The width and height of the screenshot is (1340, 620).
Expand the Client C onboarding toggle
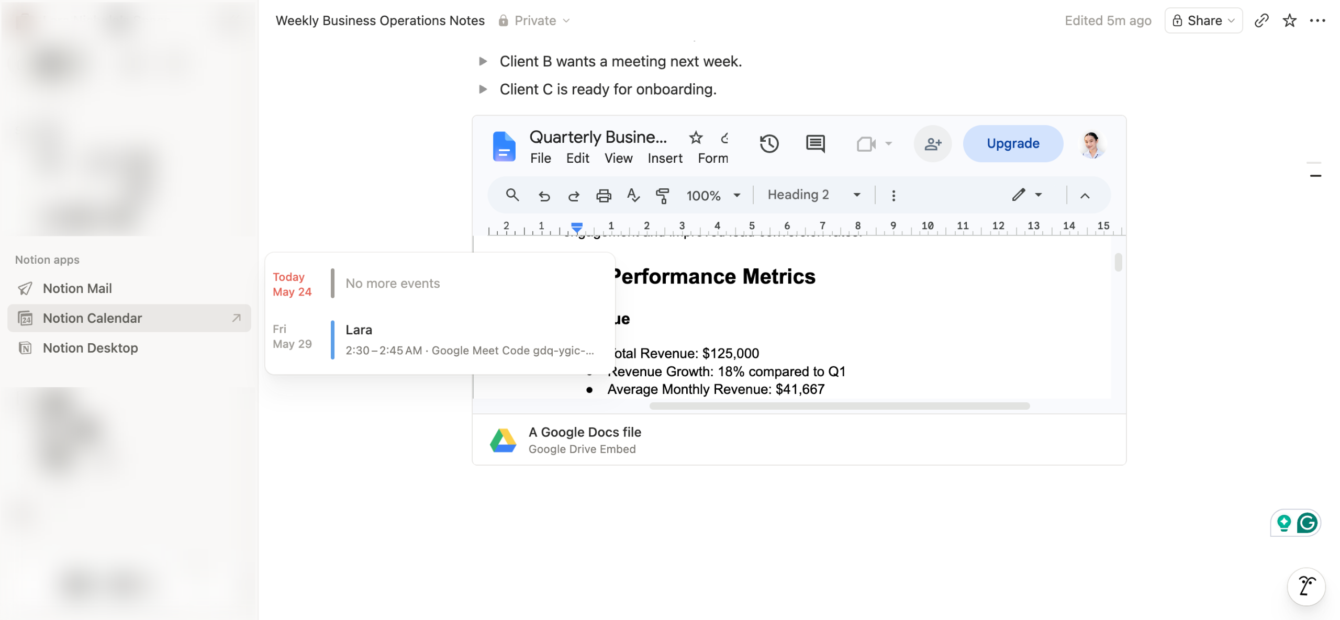pyautogui.click(x=483, y=89)
